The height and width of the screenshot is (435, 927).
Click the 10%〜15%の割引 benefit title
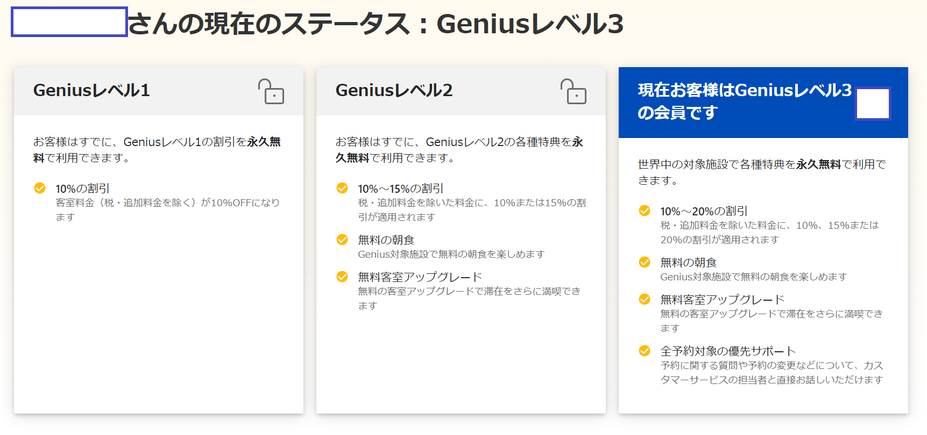401,189
